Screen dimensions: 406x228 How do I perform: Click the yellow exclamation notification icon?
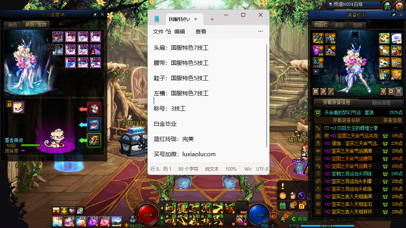283,185
